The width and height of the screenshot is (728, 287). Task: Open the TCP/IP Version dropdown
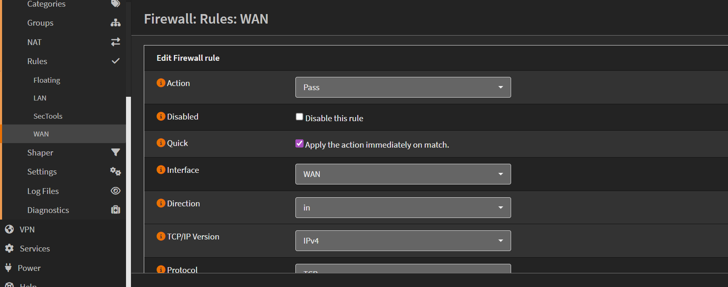pos(403,241)
